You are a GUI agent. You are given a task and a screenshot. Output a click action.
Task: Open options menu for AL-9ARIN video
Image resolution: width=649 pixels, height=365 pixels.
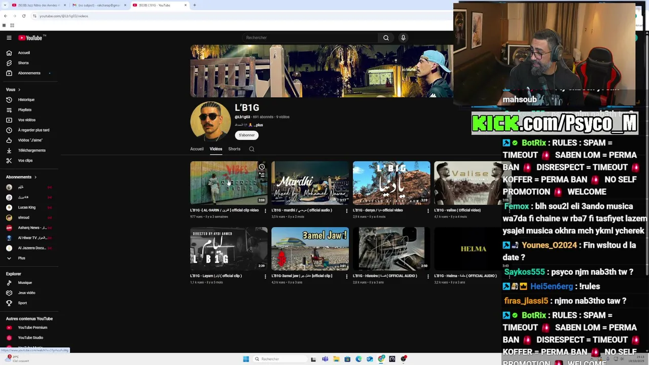(265, 210)
